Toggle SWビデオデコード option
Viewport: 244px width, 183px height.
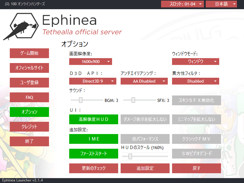tap(196, 154)
